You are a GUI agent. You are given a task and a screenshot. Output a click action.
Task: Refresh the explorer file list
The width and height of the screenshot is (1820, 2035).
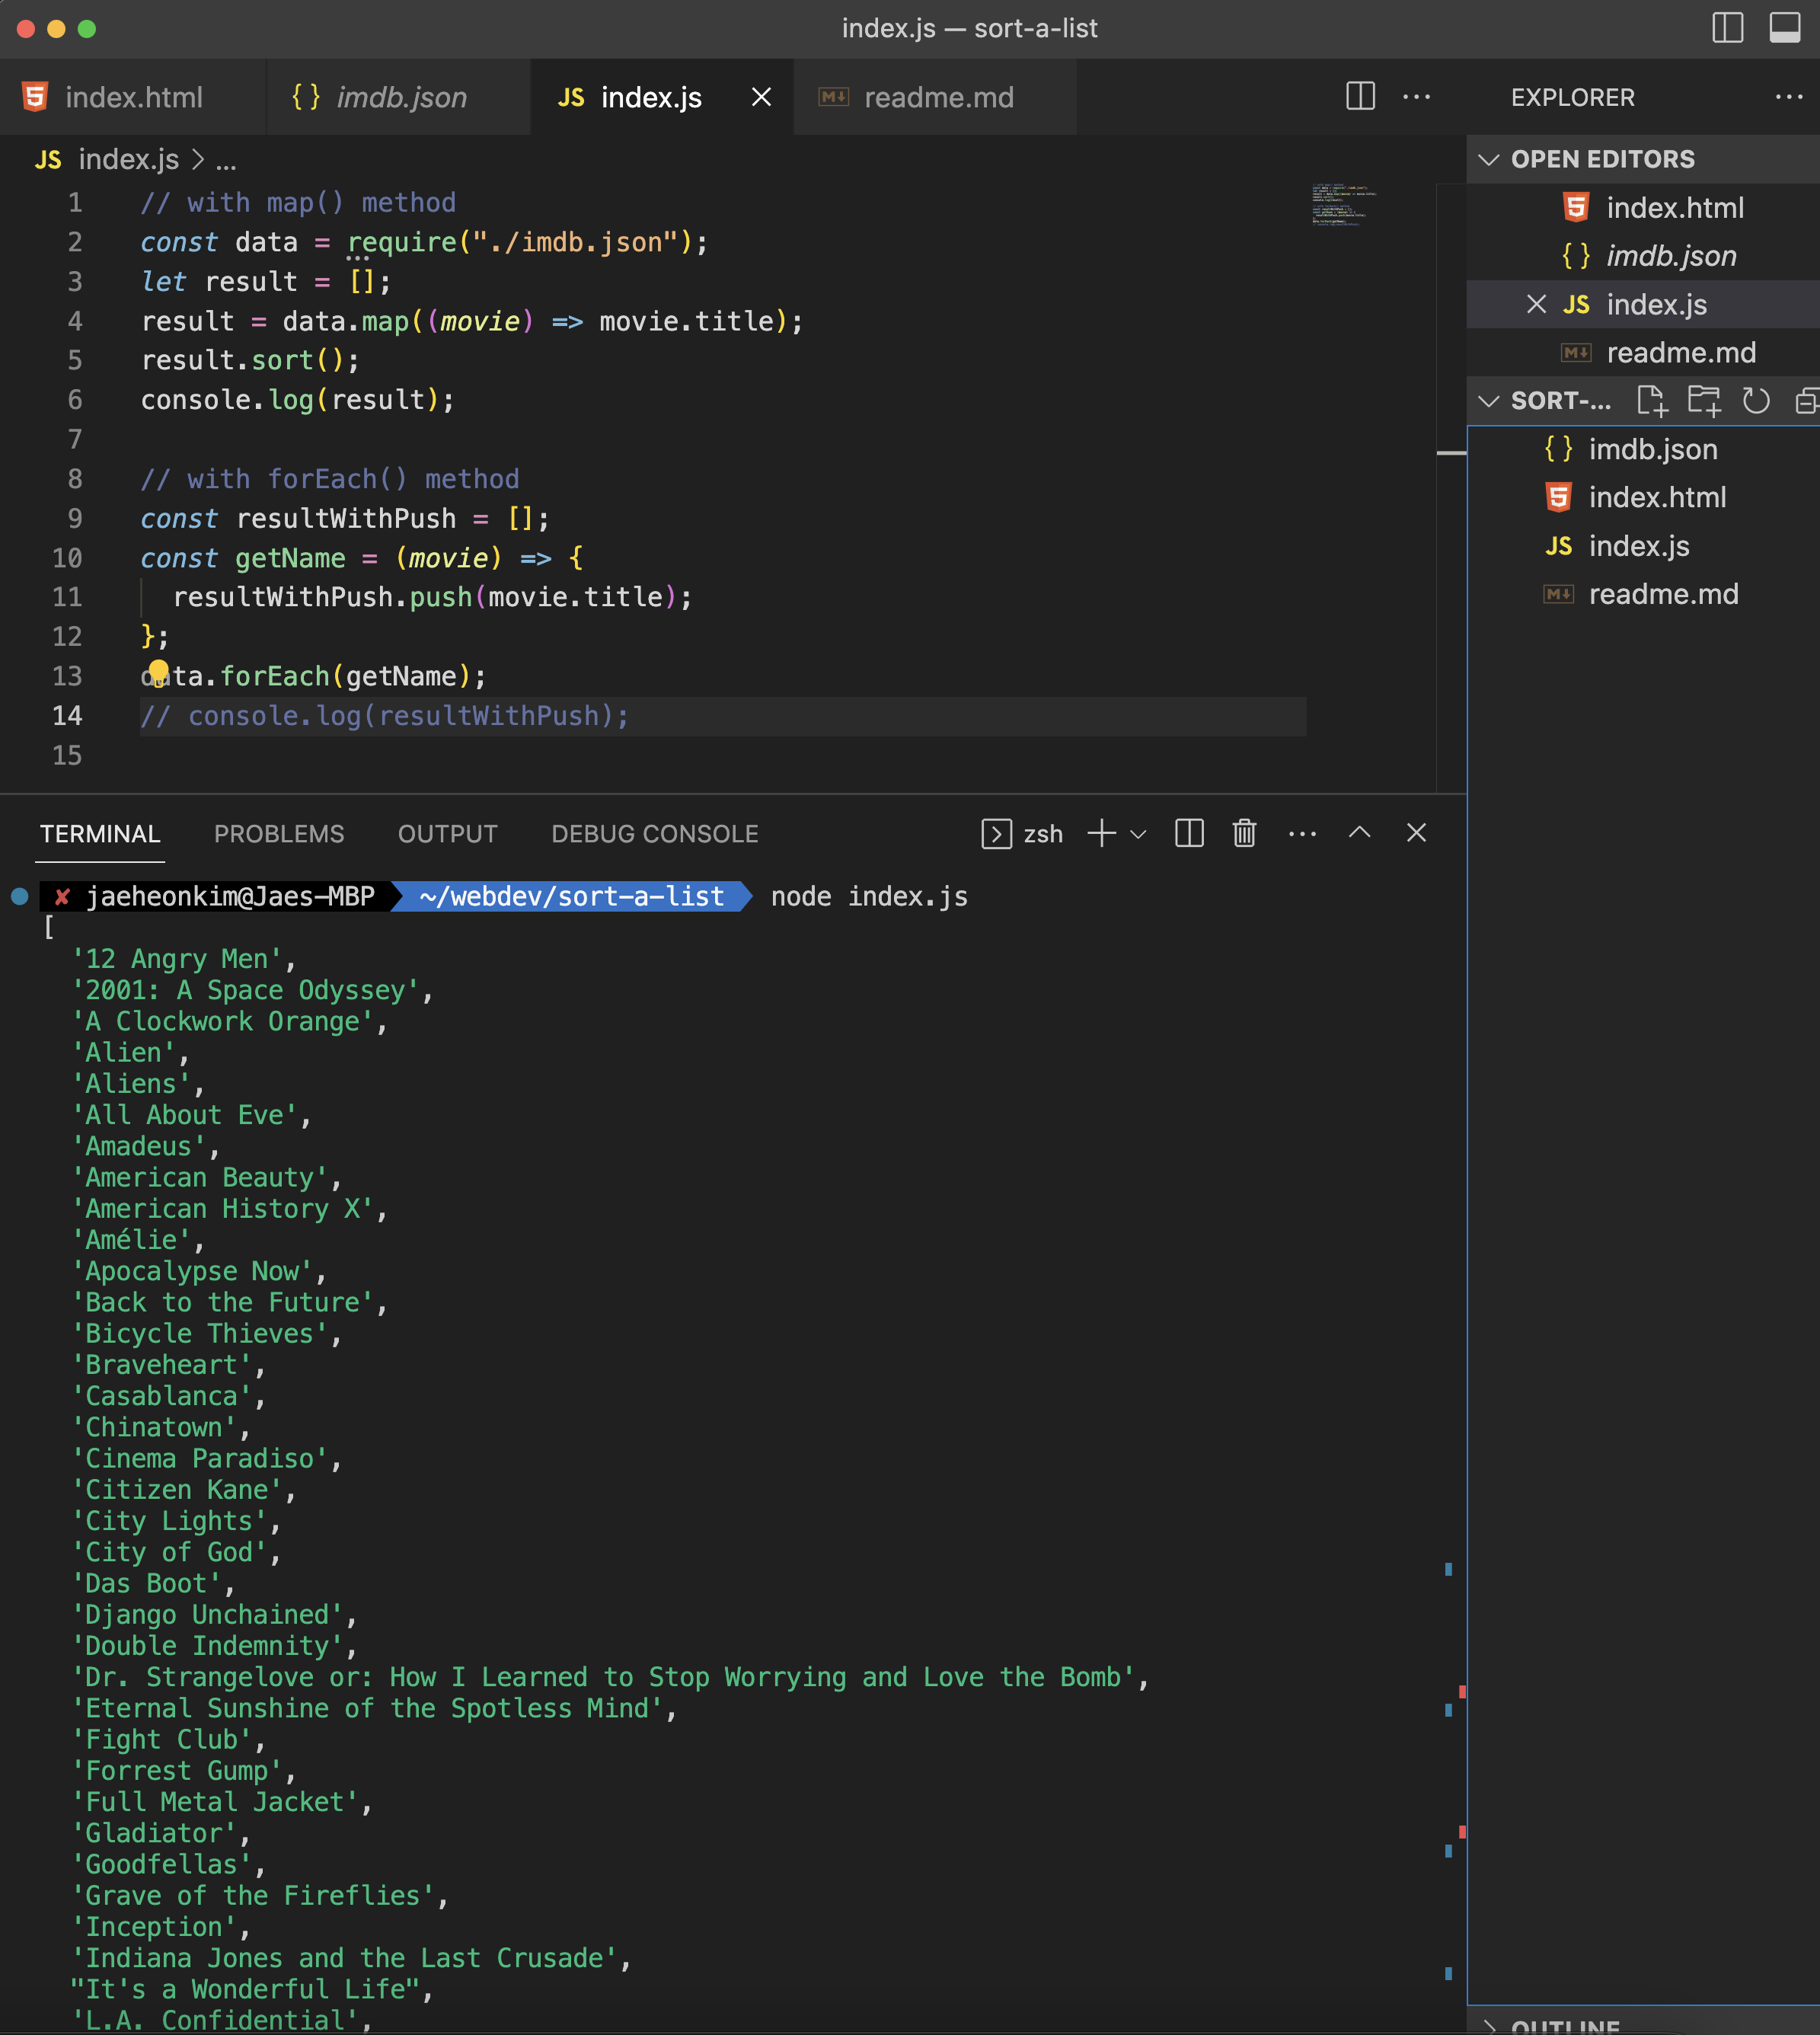(x=1756, y=401)
